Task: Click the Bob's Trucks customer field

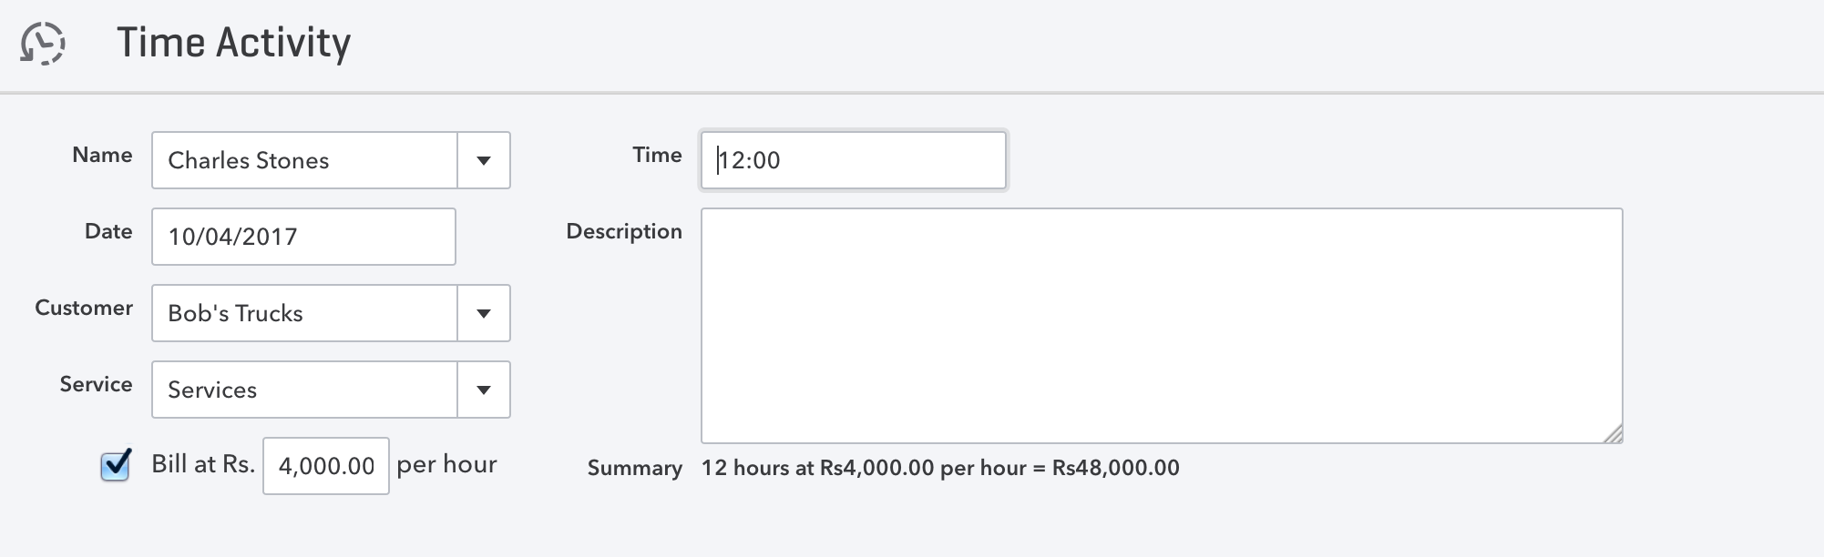Action: pos(304,313)
